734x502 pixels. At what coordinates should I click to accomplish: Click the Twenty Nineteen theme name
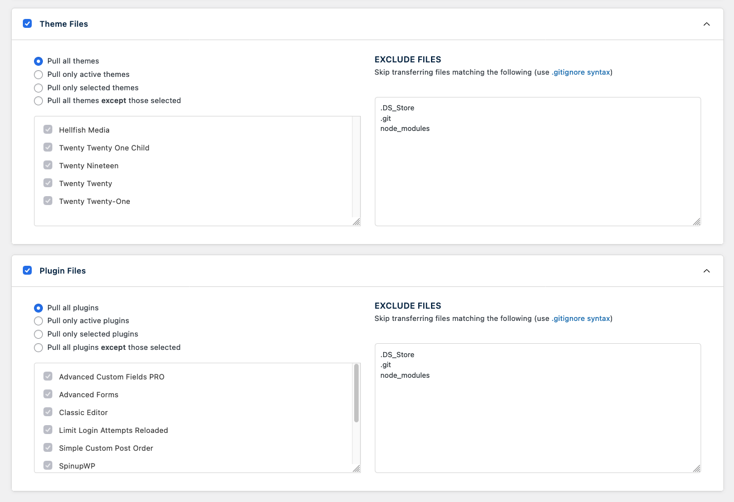pos(89,166)
